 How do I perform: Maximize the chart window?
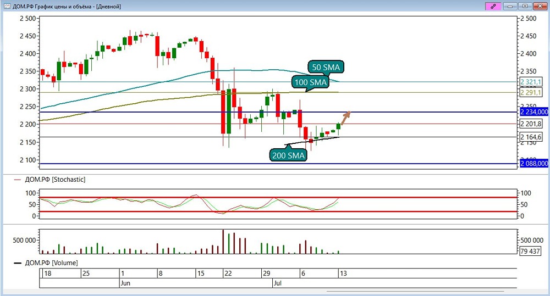[525, 6]
